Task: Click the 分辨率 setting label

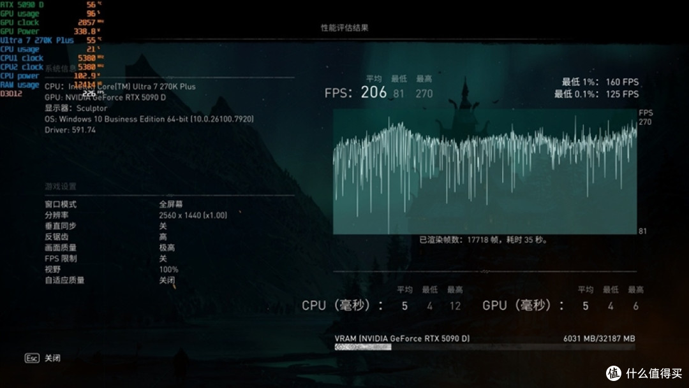Action: [x=56, y=215]
